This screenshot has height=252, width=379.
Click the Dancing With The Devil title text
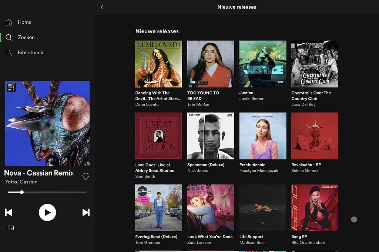[x=158, y=96]
